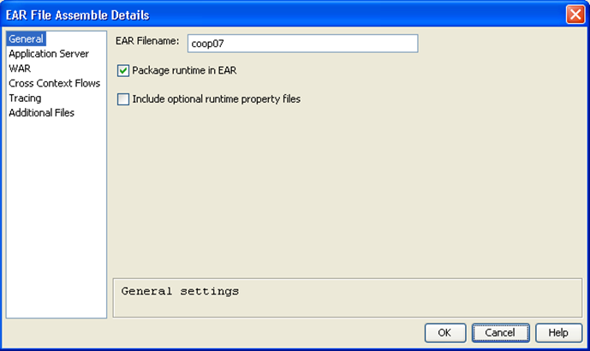Image resolution: width=590 pixels, height=351 pixels.
Task: Click the EAR Filename label
Action: click(x=147, y=41)
